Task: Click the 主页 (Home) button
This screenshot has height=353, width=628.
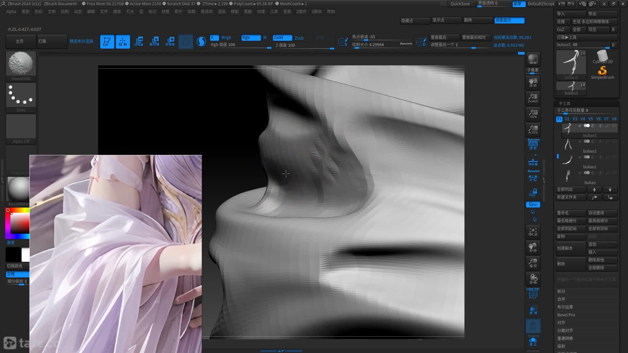Action: click(20, 42)
